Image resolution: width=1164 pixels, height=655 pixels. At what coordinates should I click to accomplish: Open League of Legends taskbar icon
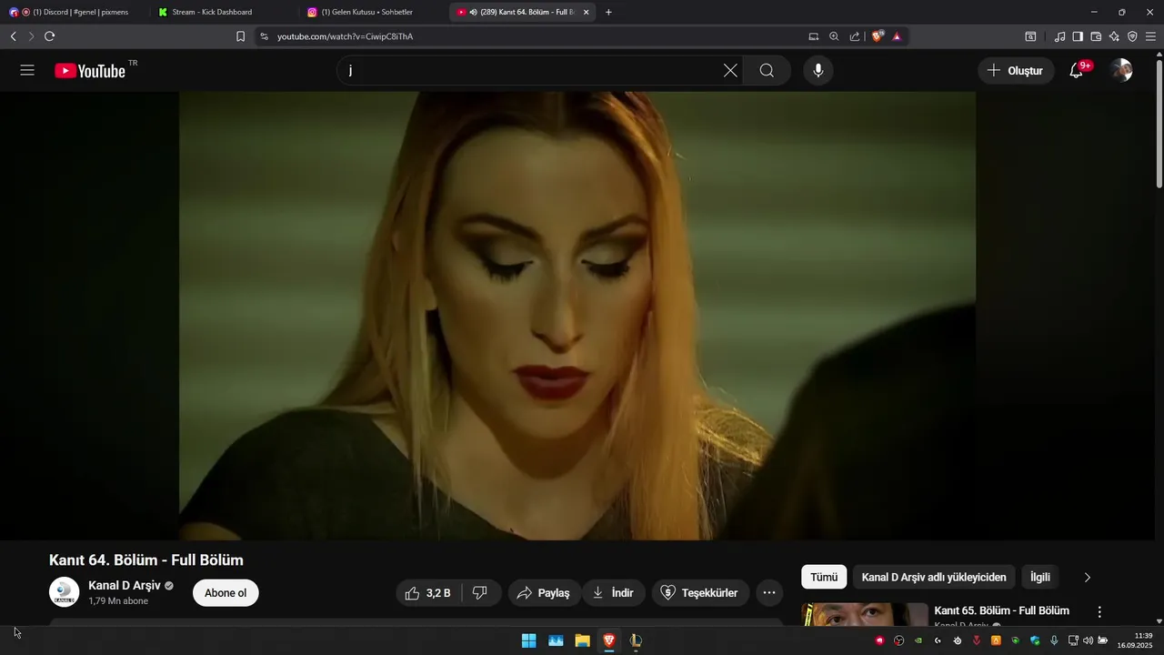coord(637,640)
